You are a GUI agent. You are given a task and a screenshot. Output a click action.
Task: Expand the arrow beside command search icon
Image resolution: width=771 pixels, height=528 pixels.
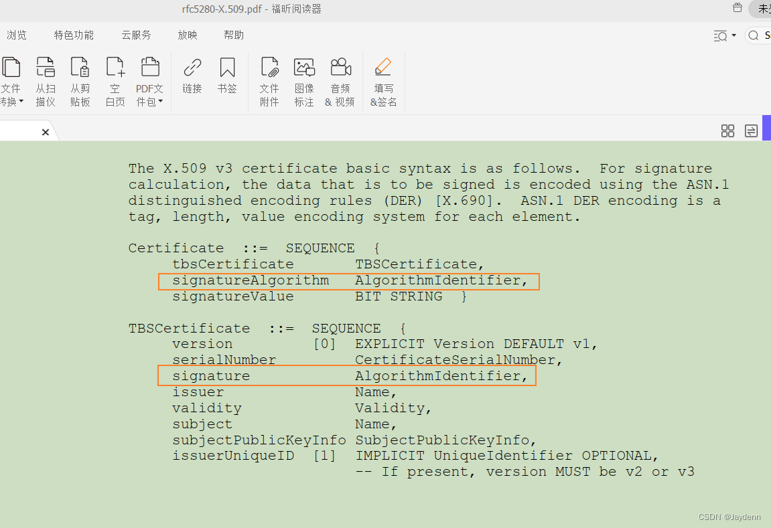coord(733,35)
